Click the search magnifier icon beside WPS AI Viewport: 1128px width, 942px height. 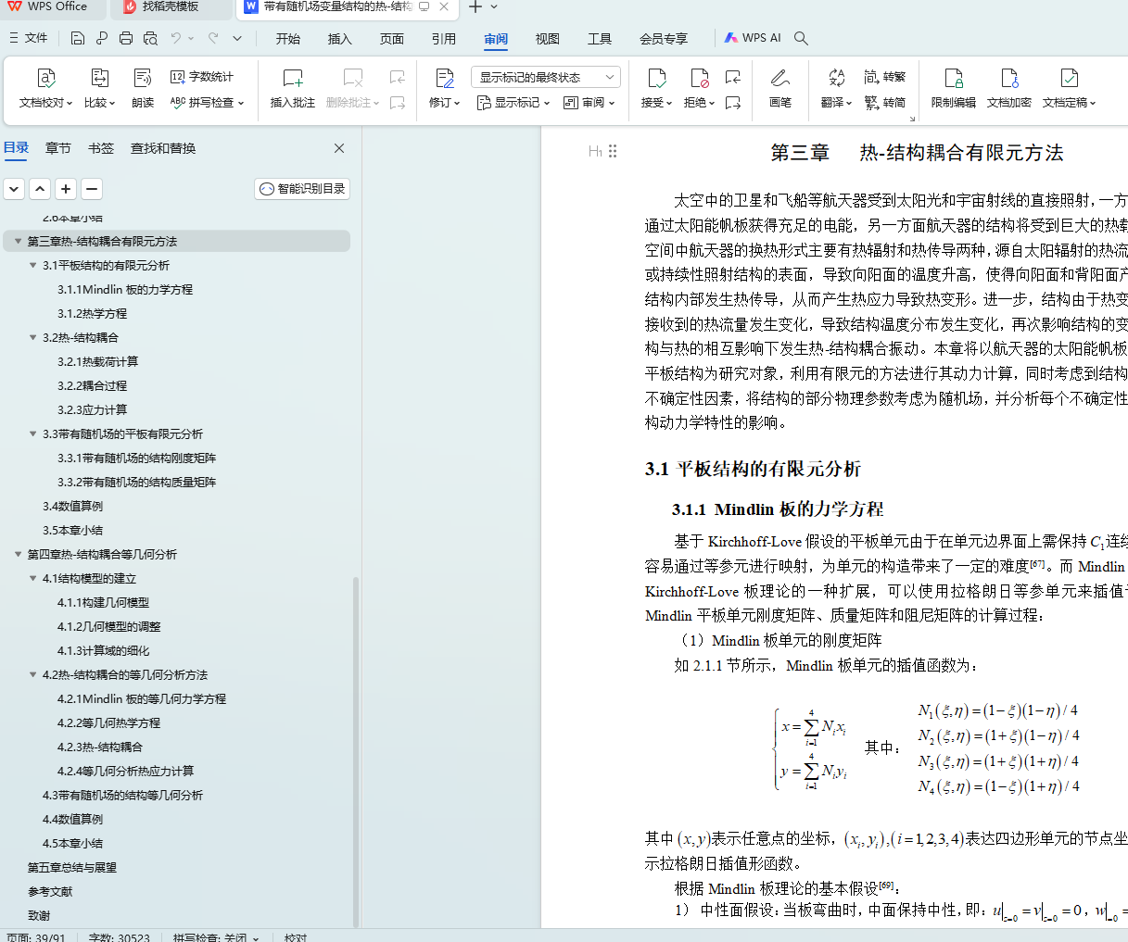(802, 38)
